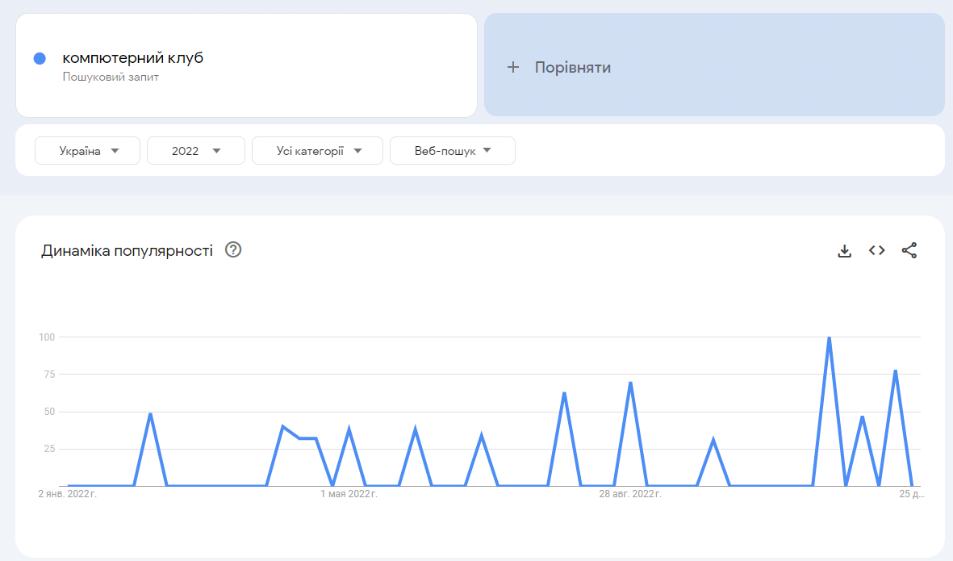Click the plus icon beside Порівняти

click(x=513, y=67)
